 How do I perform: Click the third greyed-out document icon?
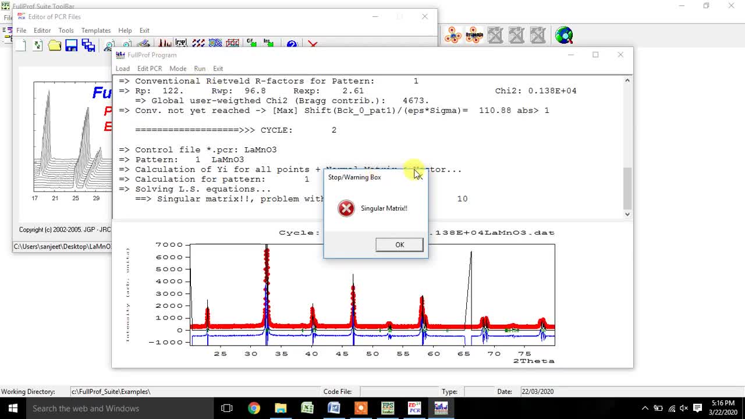click(x=538, y=35)
